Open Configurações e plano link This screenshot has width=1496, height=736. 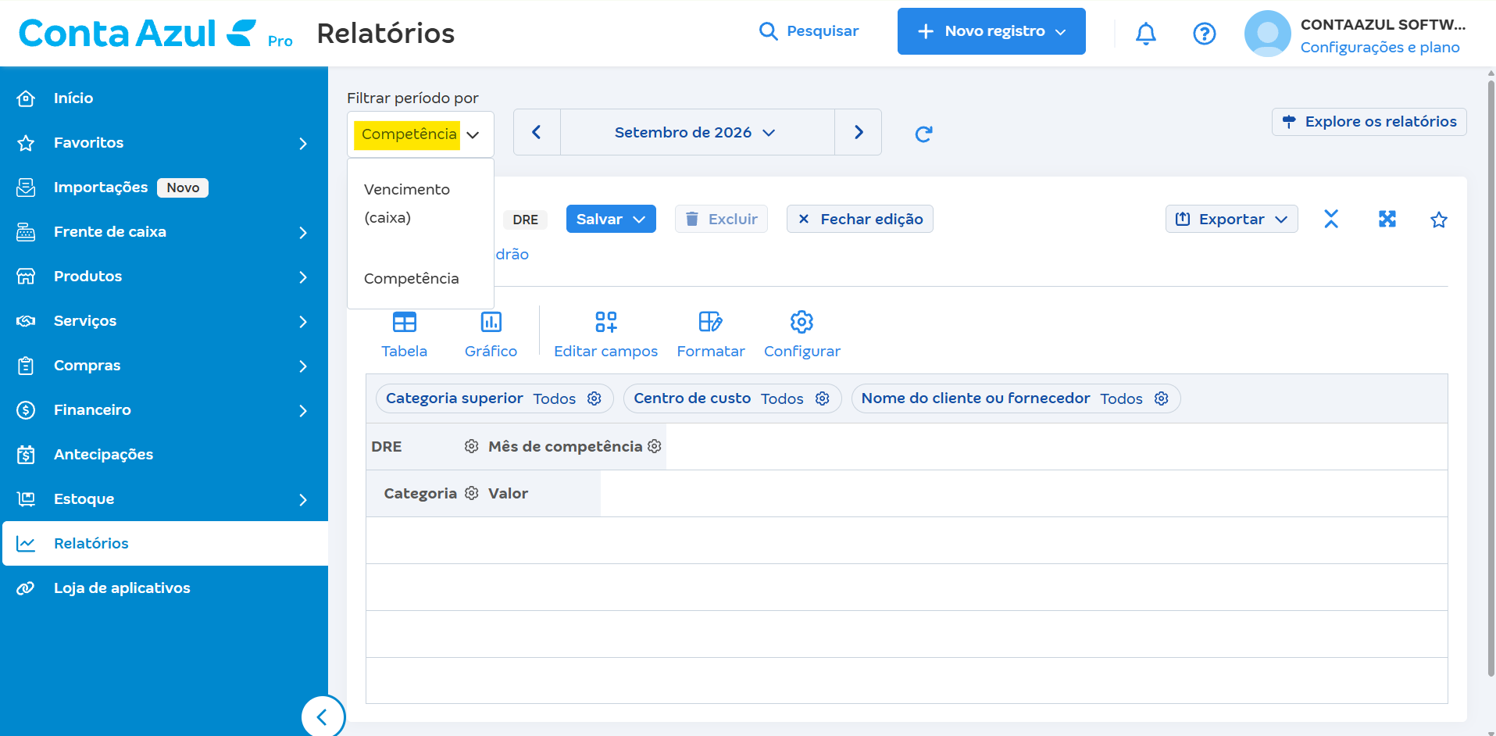tap(1380, 47)
